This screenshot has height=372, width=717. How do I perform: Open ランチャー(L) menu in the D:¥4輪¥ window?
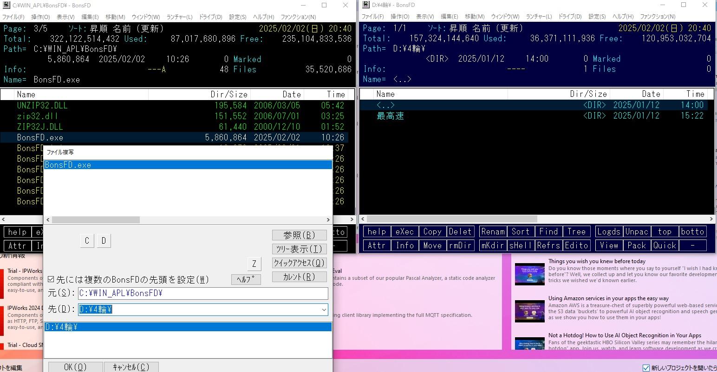tap(539, 17)
